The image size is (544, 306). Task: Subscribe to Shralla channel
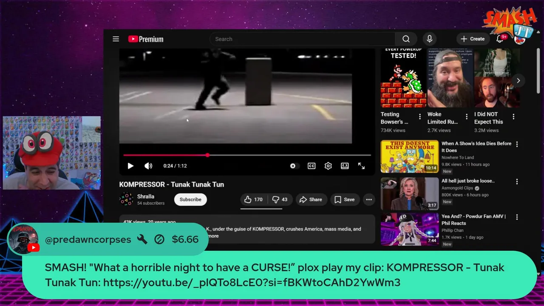(x=190, y=200)
